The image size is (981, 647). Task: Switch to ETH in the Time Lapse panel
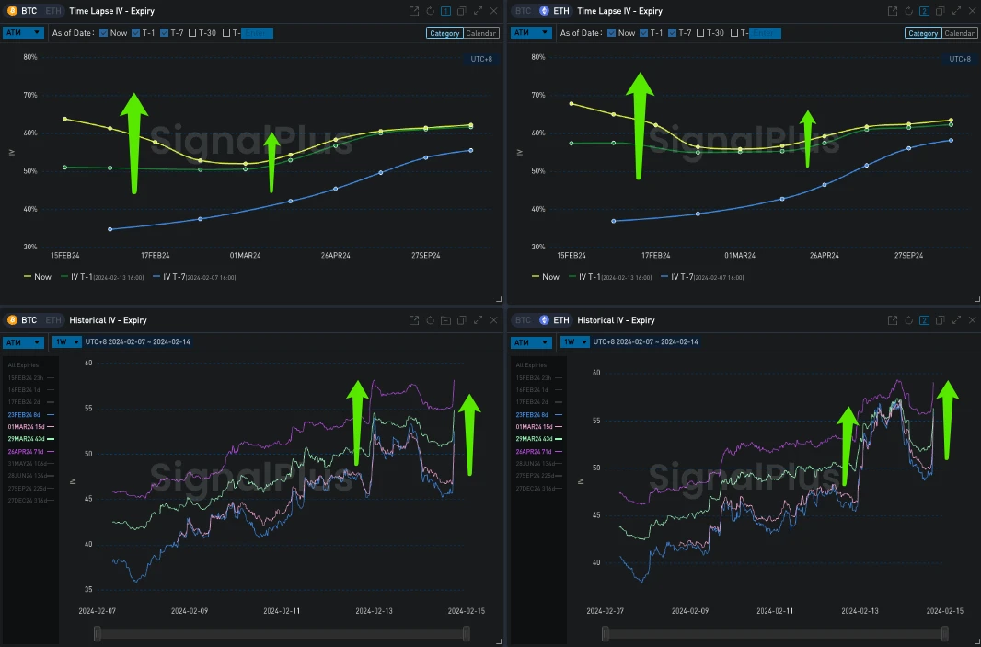[52, 11]
